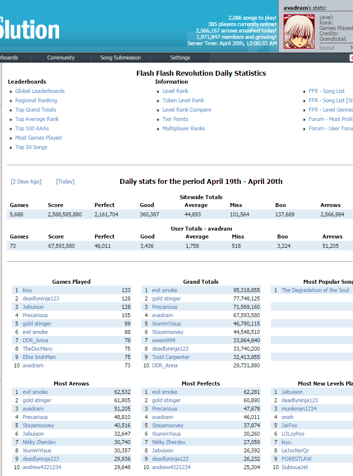
Task: Open the Regional Ranking link
Action: tap(36, 100)
